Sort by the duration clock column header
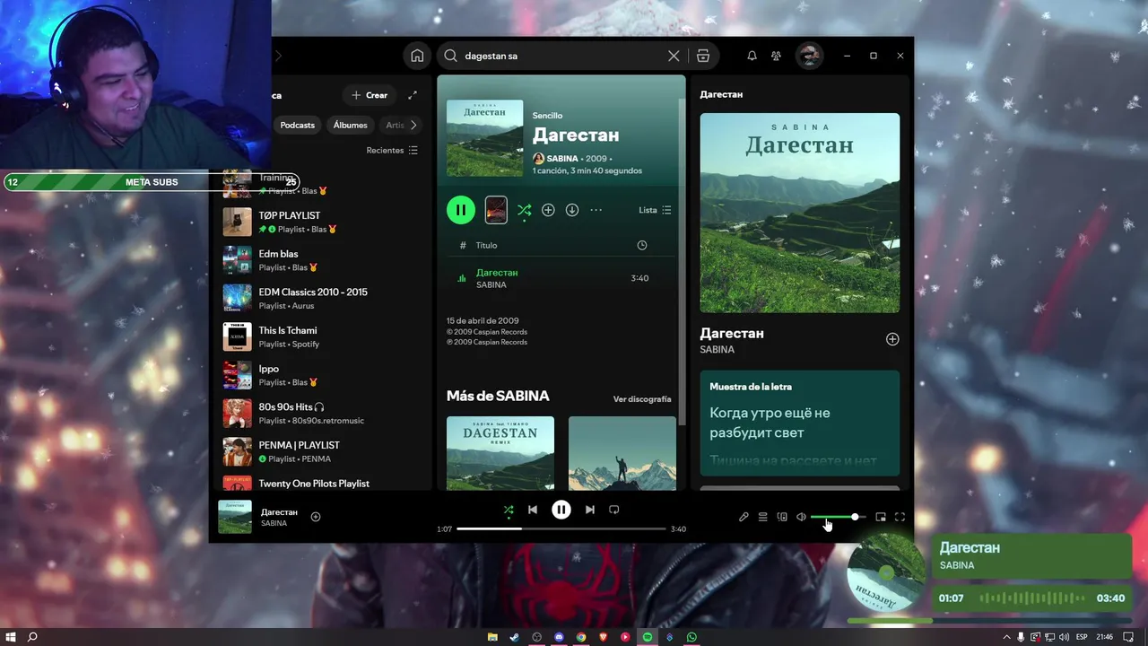1148x646 pixels. tap(642, 245)
